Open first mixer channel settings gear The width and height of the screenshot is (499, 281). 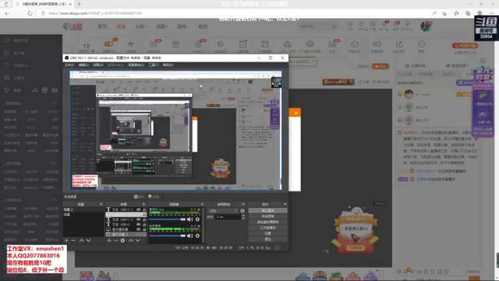[197, 219]
